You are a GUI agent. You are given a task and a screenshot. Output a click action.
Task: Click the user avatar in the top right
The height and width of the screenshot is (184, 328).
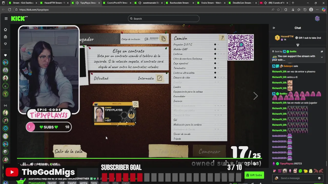pyautogui.click(x=317, y=18)
